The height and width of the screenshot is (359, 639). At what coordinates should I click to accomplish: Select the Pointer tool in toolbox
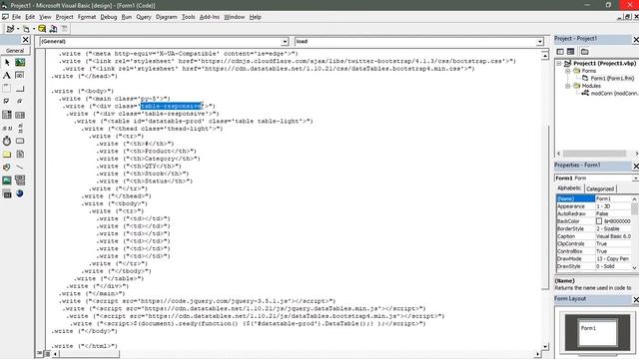point(7,62)
